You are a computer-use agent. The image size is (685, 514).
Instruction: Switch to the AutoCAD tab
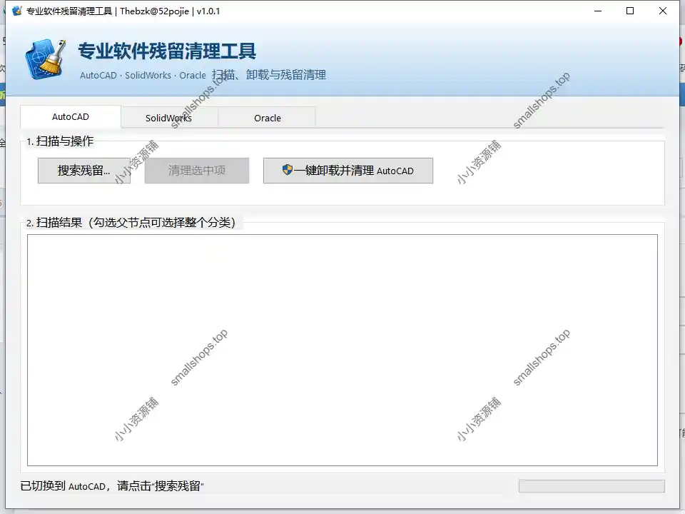point(71,116)
